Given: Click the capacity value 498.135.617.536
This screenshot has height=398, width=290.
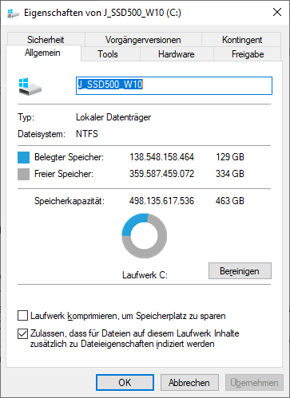Looking at the screenshot, I should tap(161, 201).
